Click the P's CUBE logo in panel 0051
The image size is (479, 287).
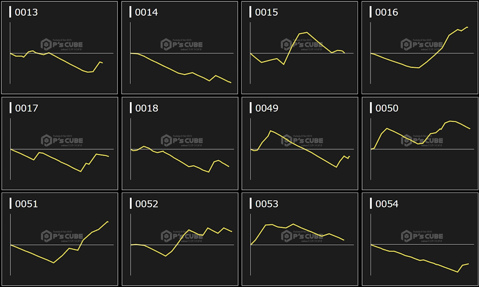[46, 236]
